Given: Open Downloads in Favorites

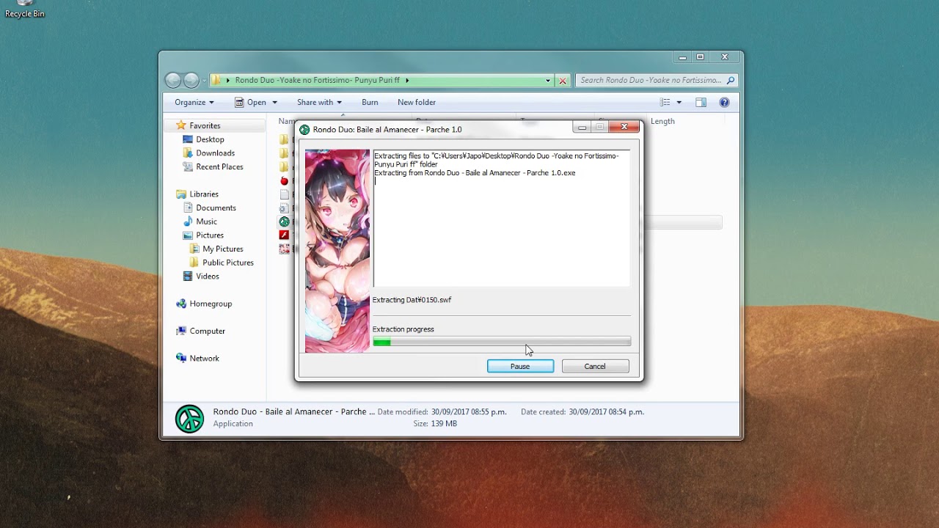Looking at the screenshot, I should tap(216, 153).
